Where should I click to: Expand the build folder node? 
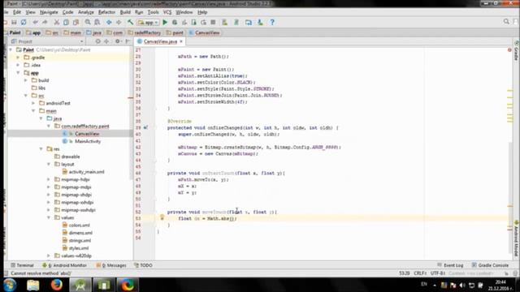26,80
